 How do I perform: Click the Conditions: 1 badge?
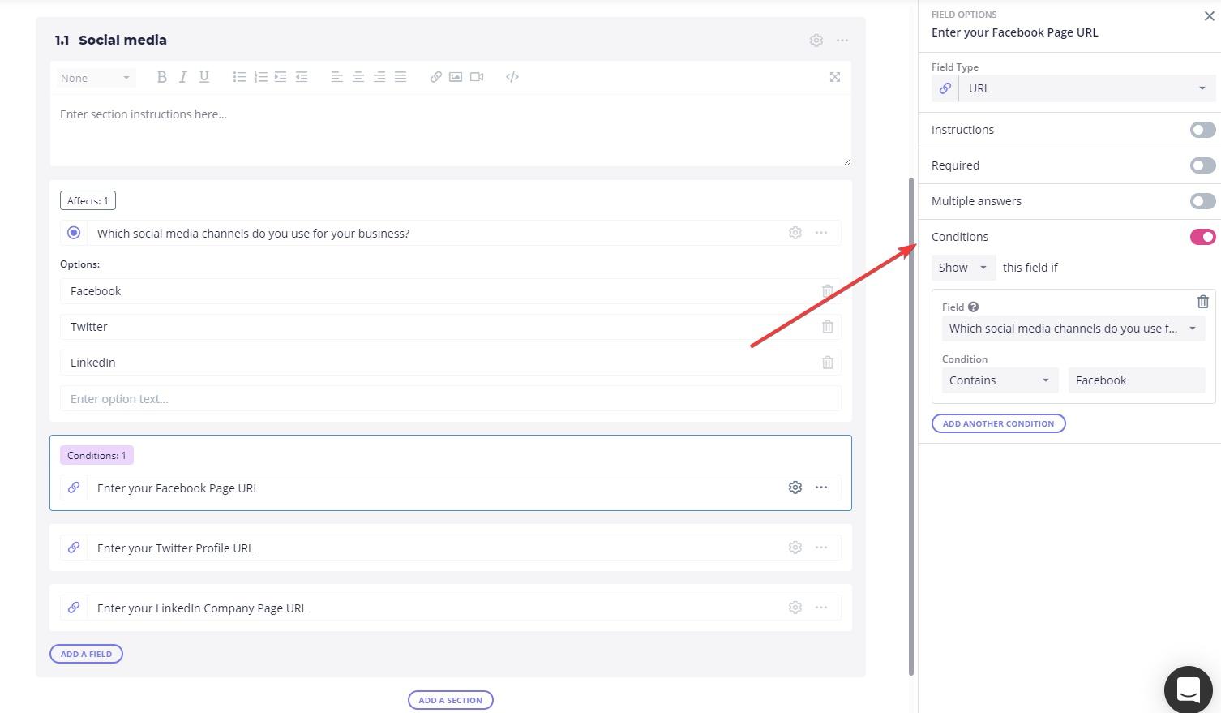coord(96,455)
